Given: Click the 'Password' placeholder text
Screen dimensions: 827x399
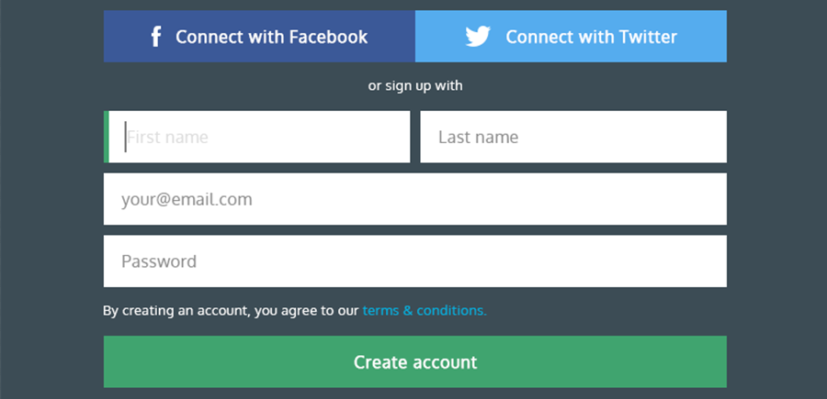Looking at the screenshot, I should pos(159,261).
